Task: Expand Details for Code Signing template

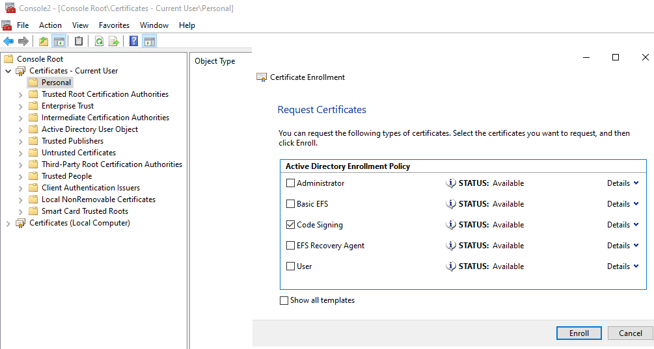Action: point(623,225)
